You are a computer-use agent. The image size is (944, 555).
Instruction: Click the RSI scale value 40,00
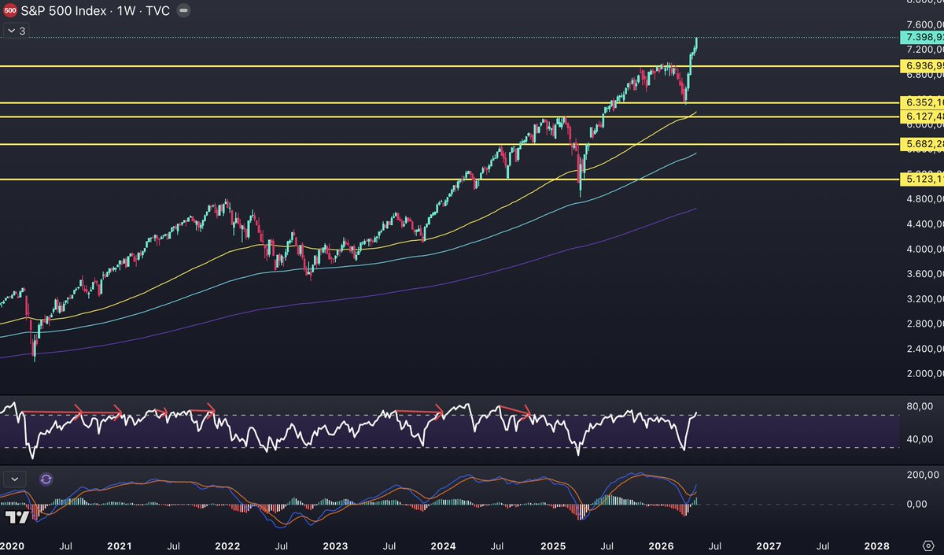click(x=920, y=439)
